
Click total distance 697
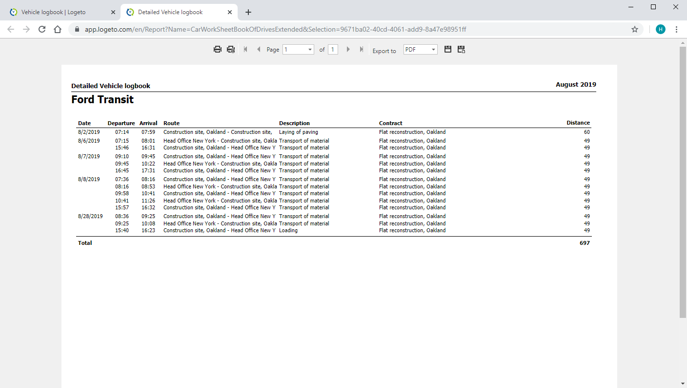585,243
